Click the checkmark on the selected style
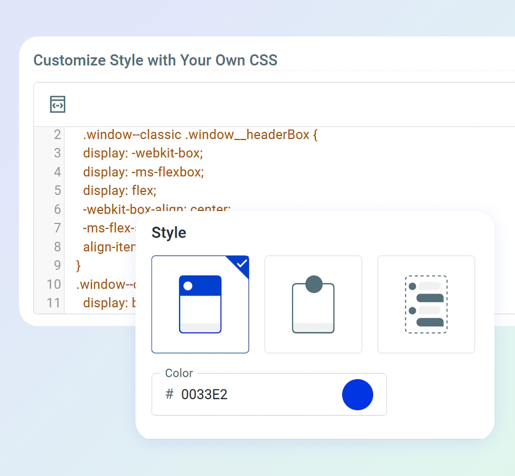The width and height of the screenshot is (515, 476). (x=241, y=264)
